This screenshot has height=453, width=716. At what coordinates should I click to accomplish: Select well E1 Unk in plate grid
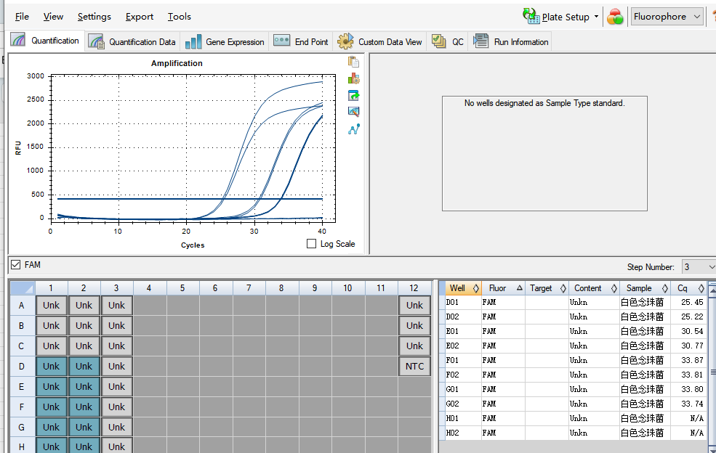pyautogui.click(x=51, y=387)
